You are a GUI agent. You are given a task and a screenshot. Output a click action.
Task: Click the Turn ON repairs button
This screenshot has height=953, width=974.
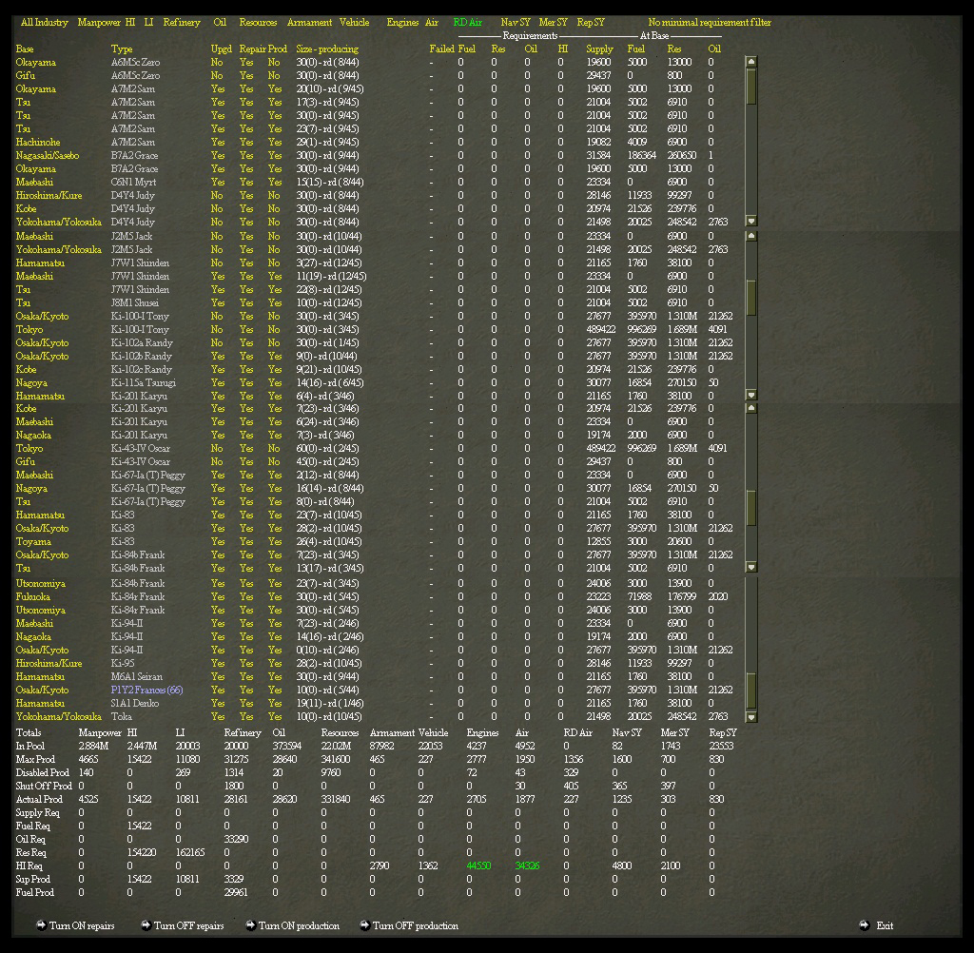(76, 925)
